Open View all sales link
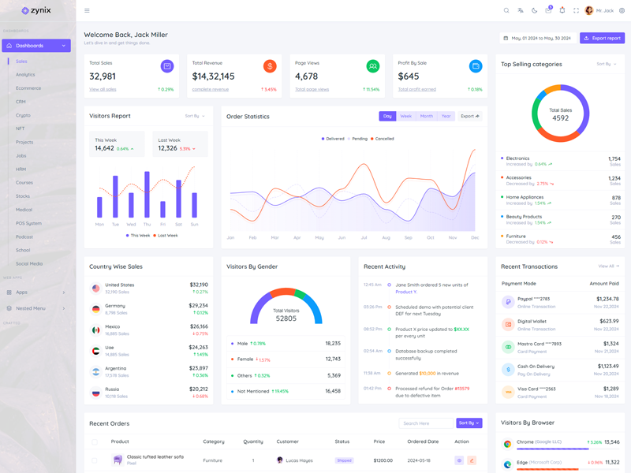This screenshot has height=473, width=631. (103, 89)
